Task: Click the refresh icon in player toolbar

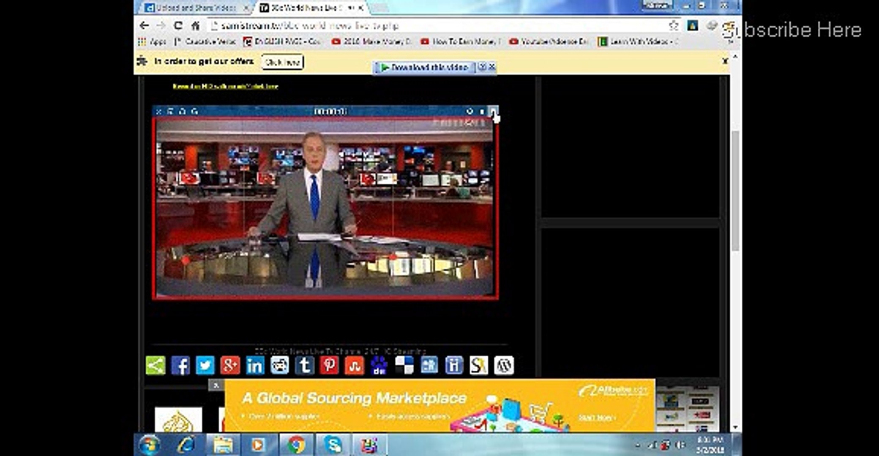Action: pos(194,111)
